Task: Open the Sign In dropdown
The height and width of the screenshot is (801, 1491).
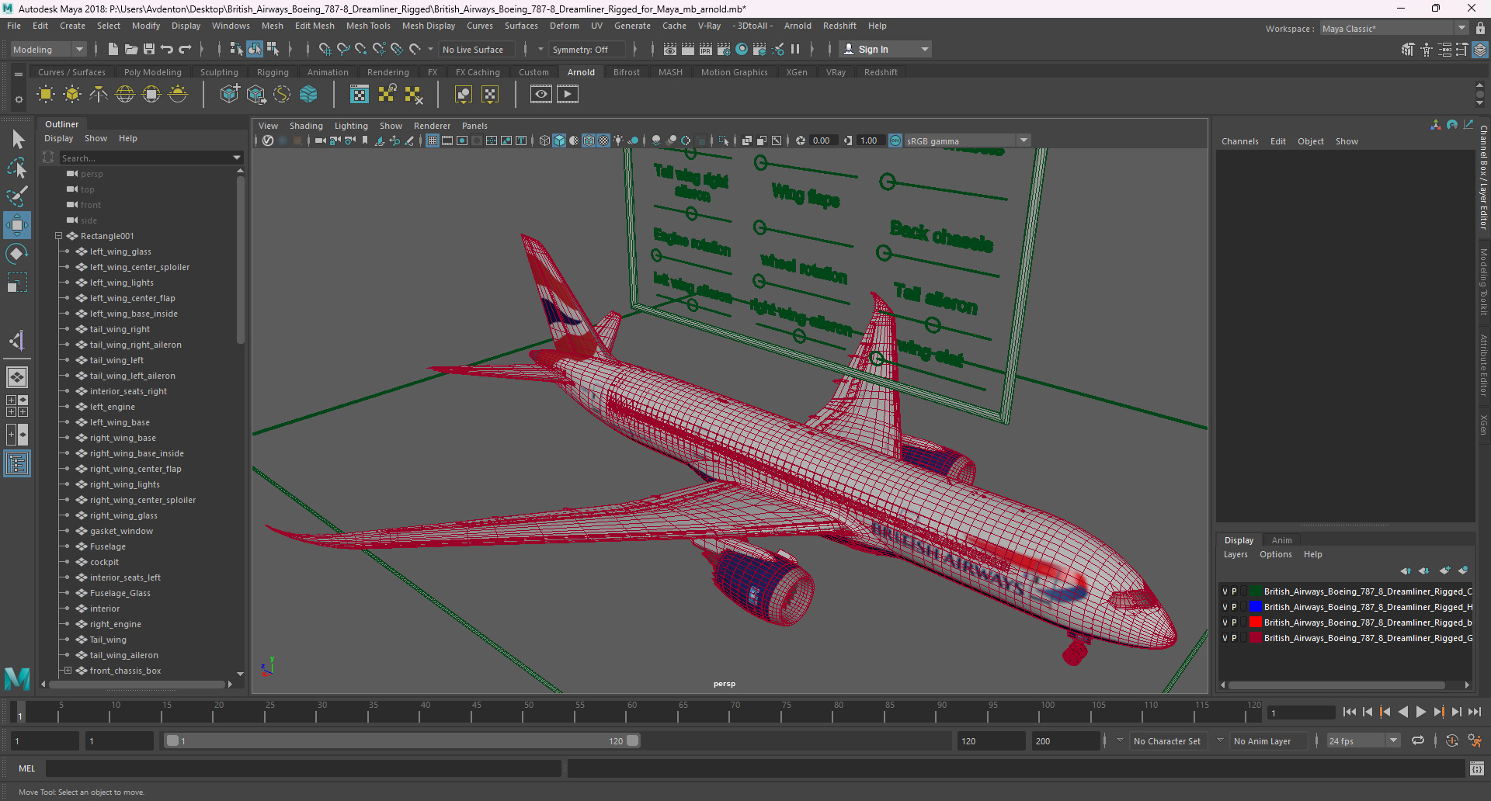Action: pyautogui.click(x=885, y=49)
